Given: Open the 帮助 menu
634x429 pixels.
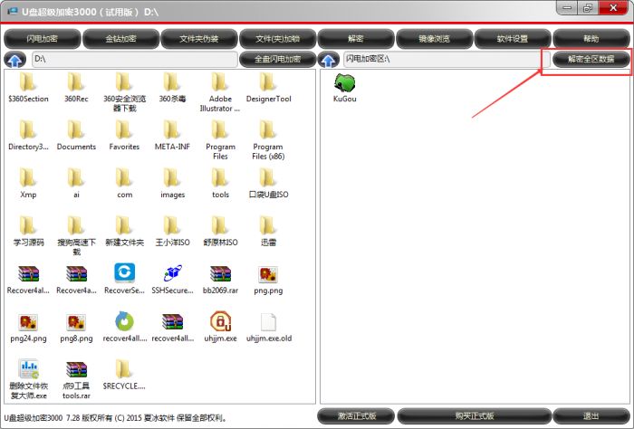Looking at the screenshot, I should click(x=591, y=39).
